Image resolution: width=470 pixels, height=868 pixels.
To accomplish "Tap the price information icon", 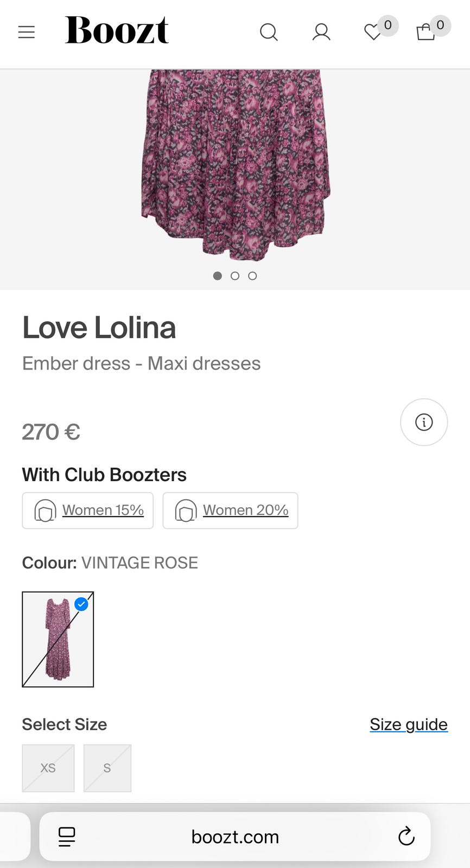I will tap(424, 422).
